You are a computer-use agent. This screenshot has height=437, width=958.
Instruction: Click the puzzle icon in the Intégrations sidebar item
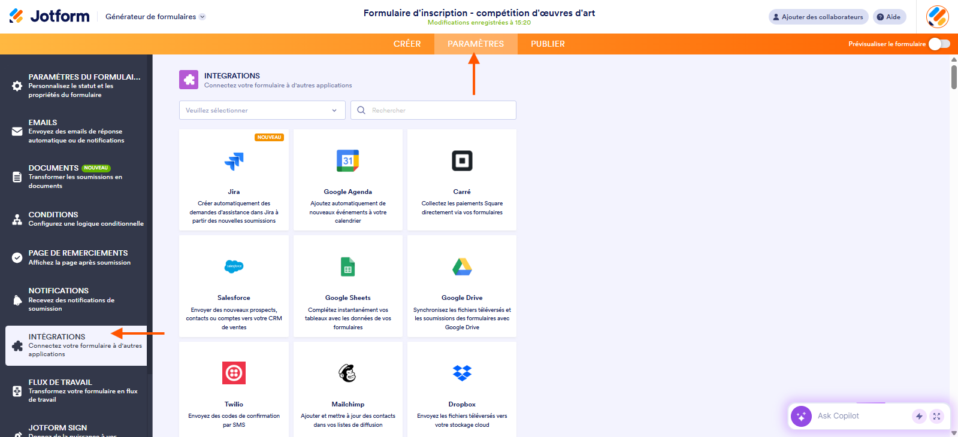point(17,346)
